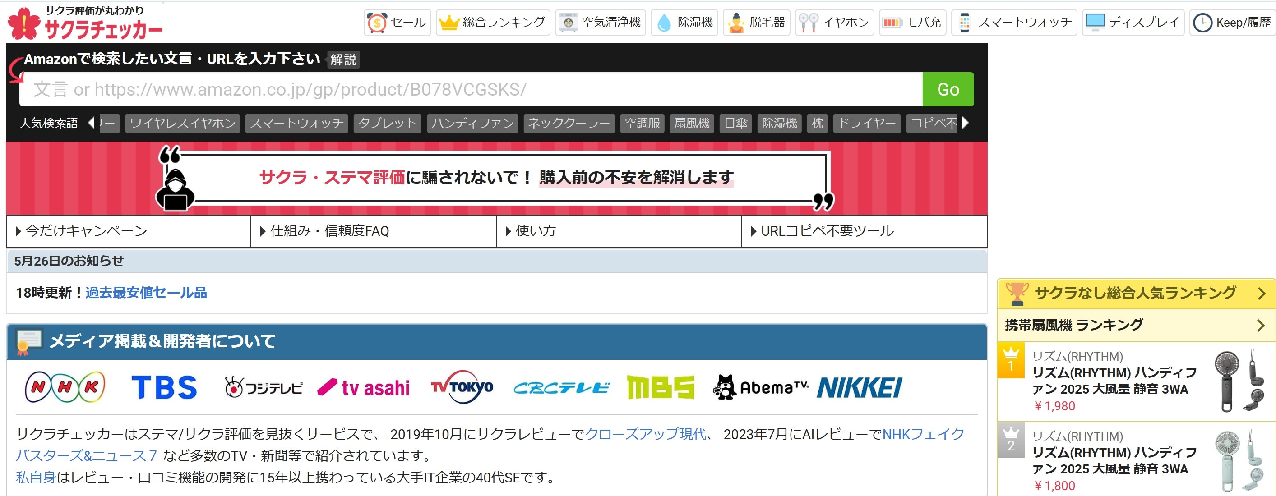The height and width of the screenshot is (496, 1276).
Task: Click the TBS logo
Action: 164,386
